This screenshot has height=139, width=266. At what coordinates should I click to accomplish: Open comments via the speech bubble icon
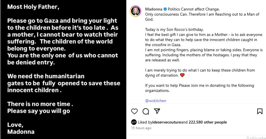146,112
